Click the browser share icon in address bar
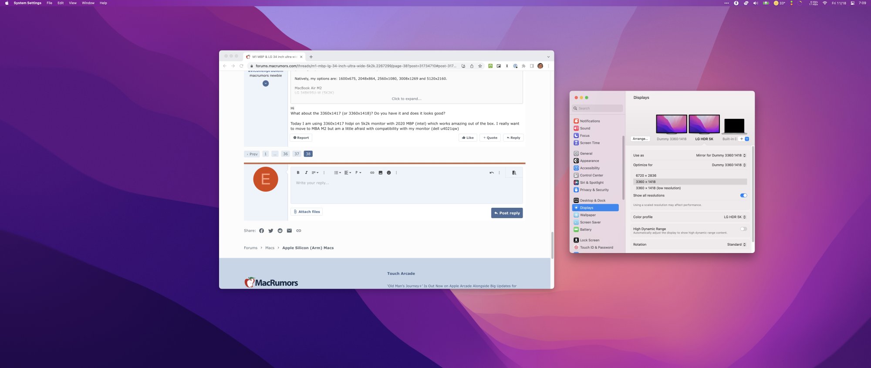This screenshot has width=871, height=368. tap(472, 66)
